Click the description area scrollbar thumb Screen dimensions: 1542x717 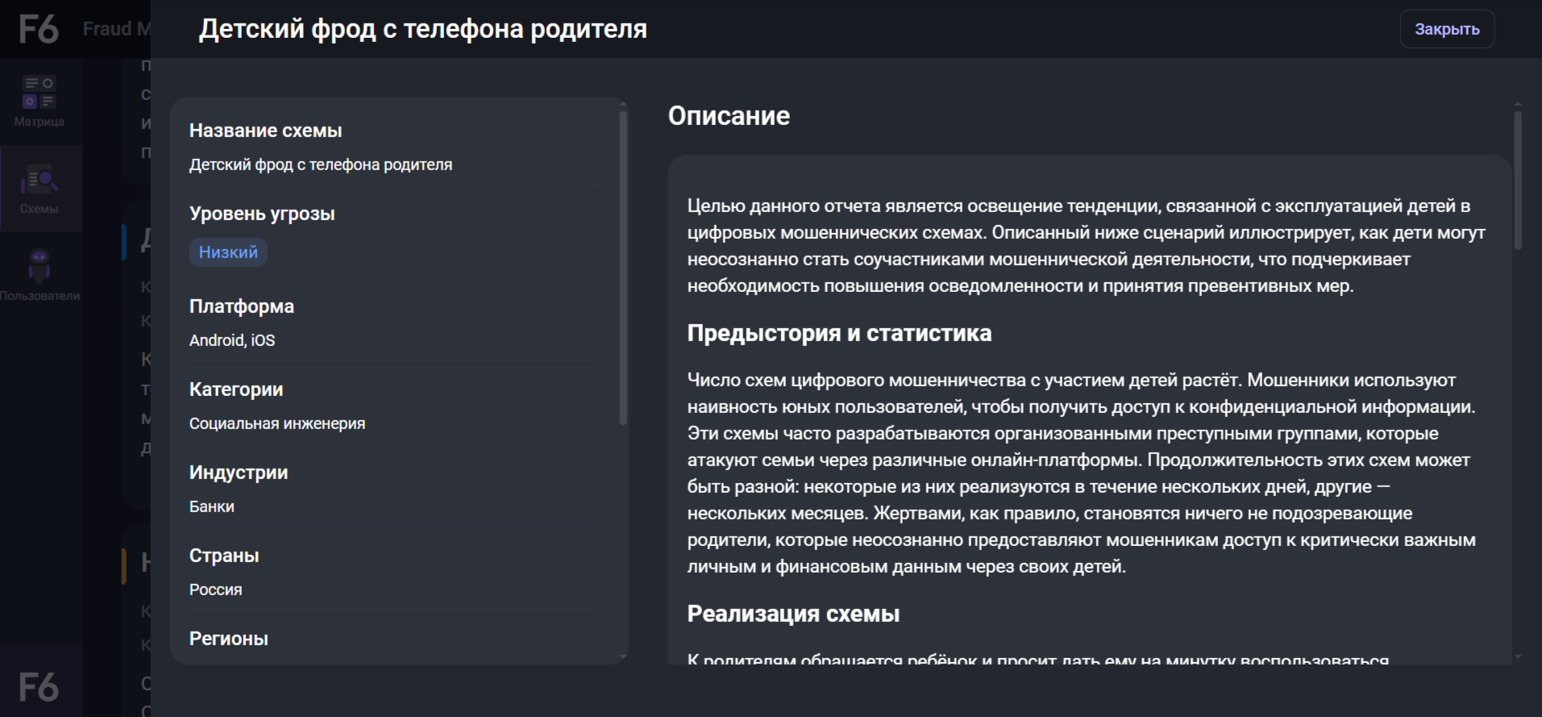pos(1518,181)
